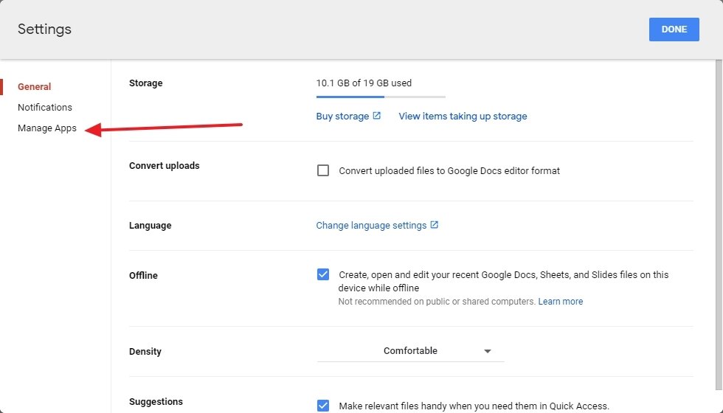This screenshot has height=413, width=723.
Task: Click the Learn more link under Offline
Action: pyautogui.click(x=560, y=302)
